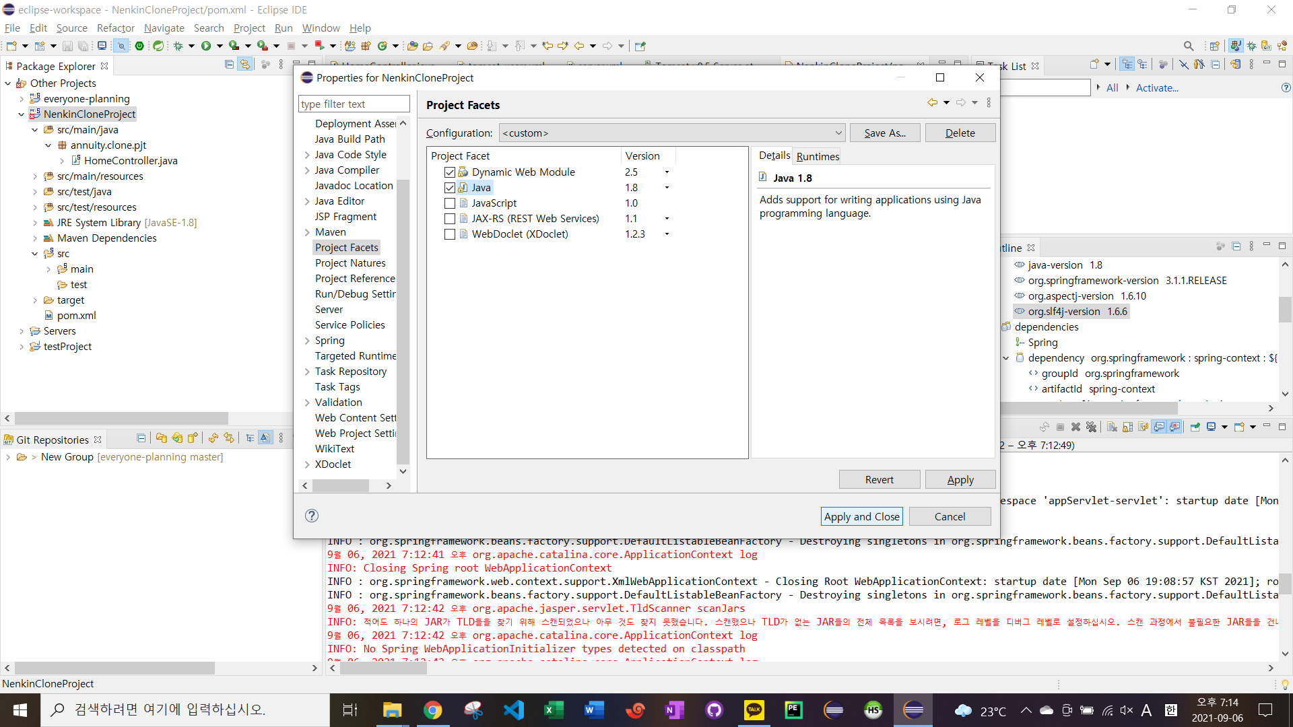Expand the Java Compiler tree node

point(307,170)
